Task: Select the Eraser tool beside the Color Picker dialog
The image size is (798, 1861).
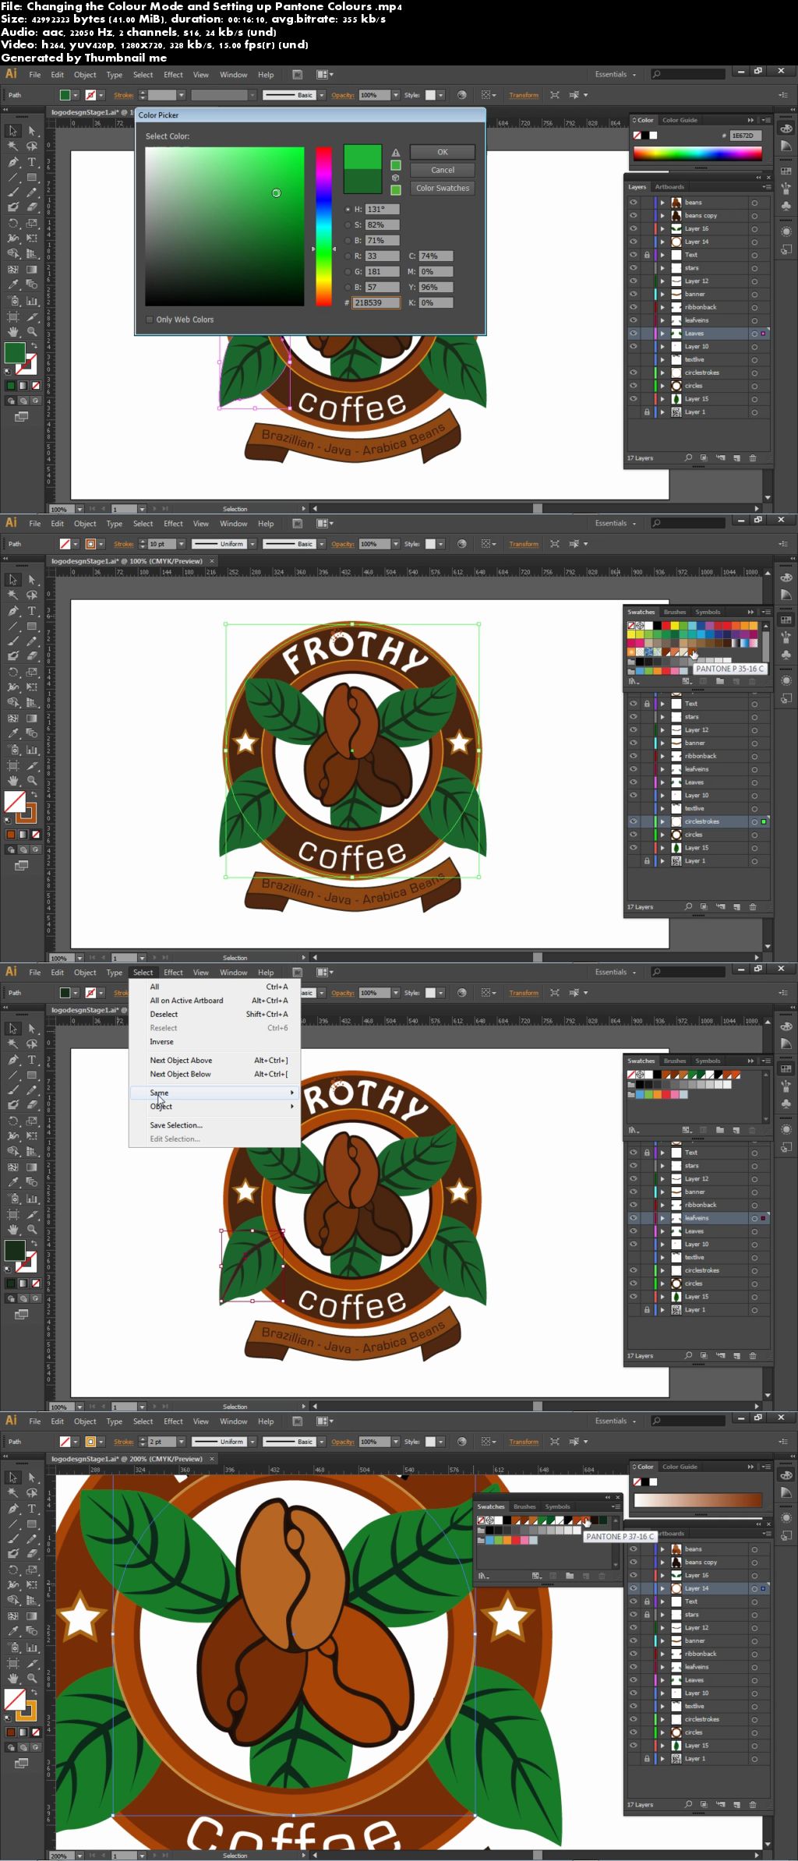Action: [x=32, y=207]
